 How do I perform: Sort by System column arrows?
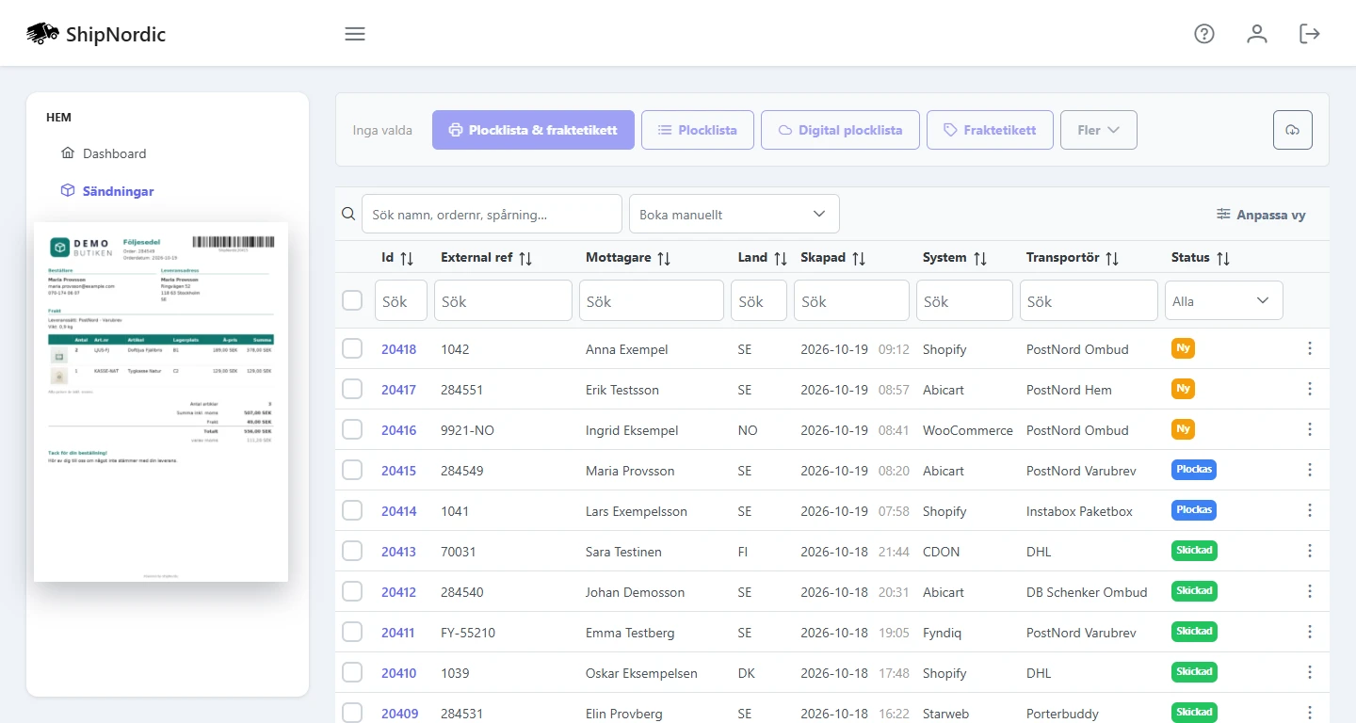pos(979,258)
